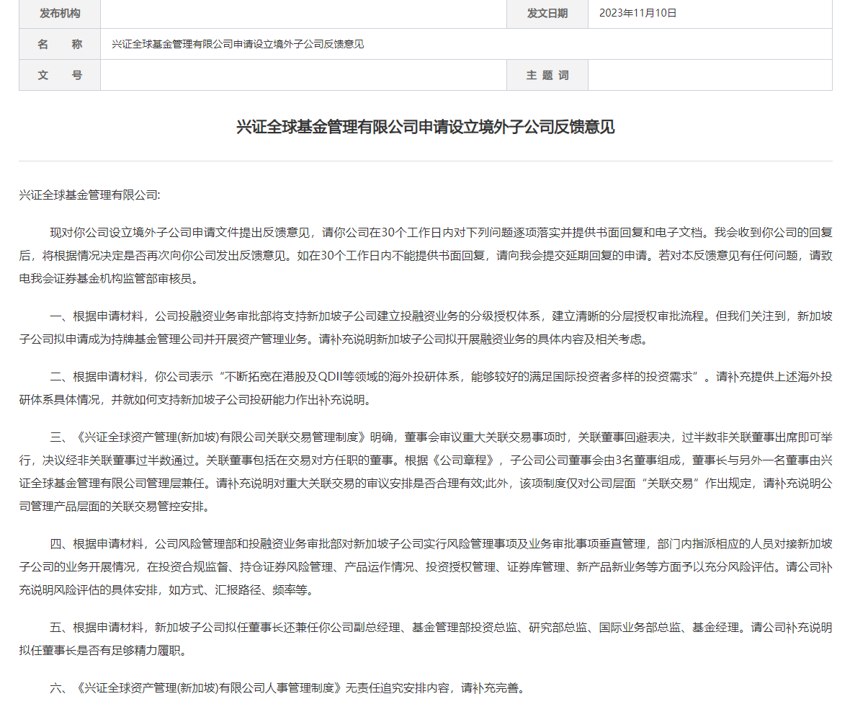Screen dimensions: 850x717
Task: Click paragraph 四 about 风险管理部
Action: pos(425,566)
